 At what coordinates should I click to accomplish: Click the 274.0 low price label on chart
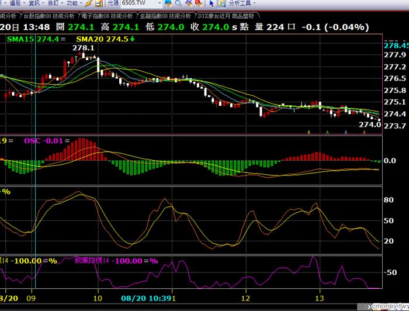pyautogui.click(x=370, y=125)
